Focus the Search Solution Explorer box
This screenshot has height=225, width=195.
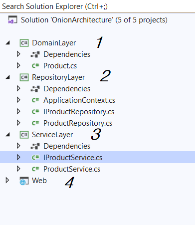97,6
